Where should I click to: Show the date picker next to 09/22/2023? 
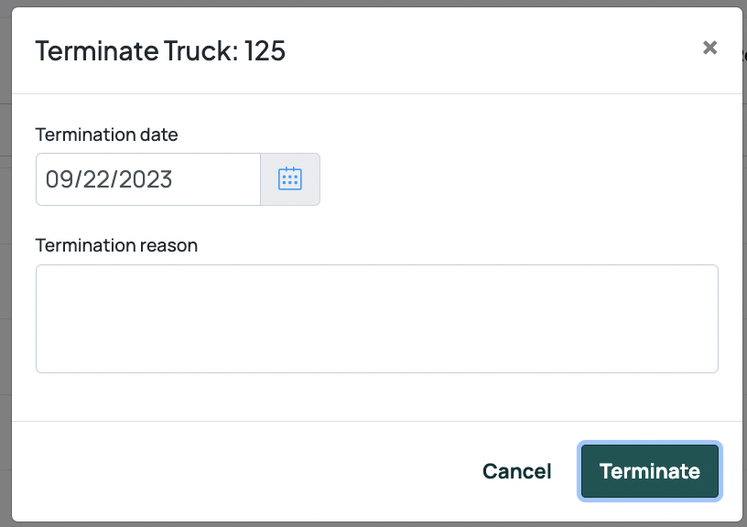[x=290, y=179]
